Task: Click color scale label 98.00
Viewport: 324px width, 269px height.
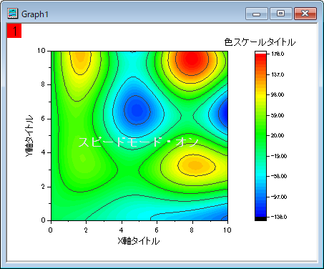Action: point(278,94)
